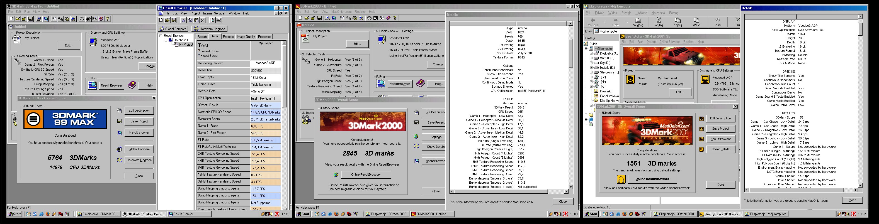Click Kopiuj icon in Eksploracja toolbar
Screen dimensions: 879x224
(x=678, y=22)
